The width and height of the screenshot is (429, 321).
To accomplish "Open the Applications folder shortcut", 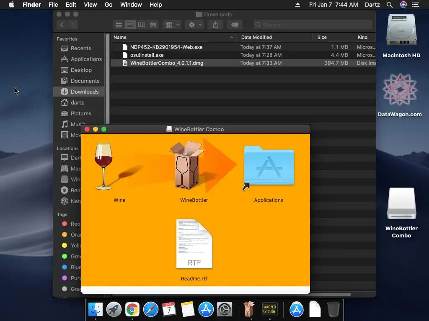I will pos(269,166).
